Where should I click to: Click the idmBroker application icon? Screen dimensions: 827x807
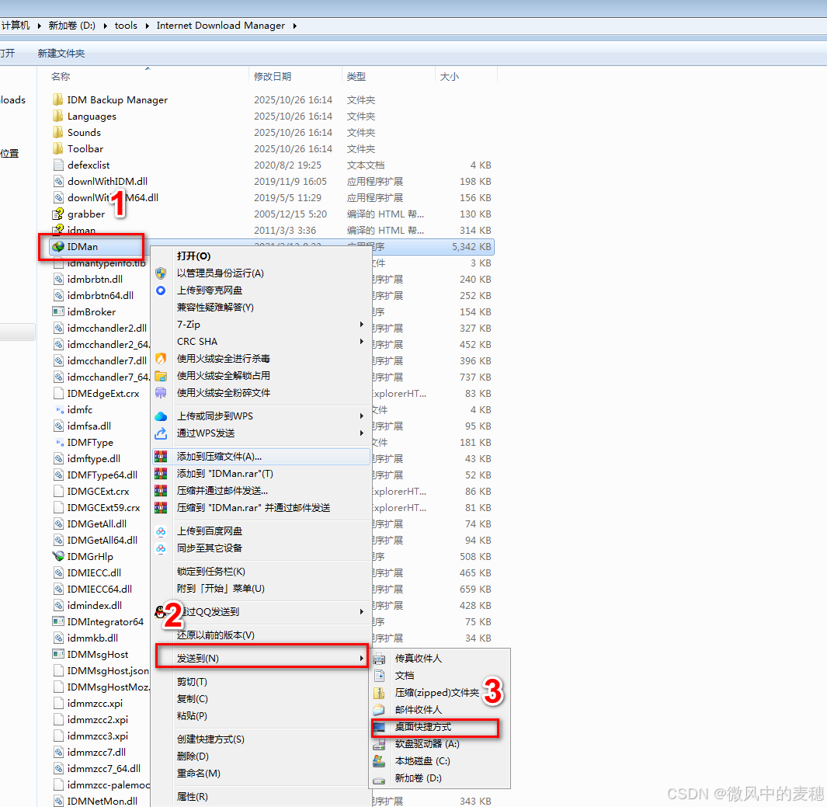pyautogui.click(x=58, y=311)
